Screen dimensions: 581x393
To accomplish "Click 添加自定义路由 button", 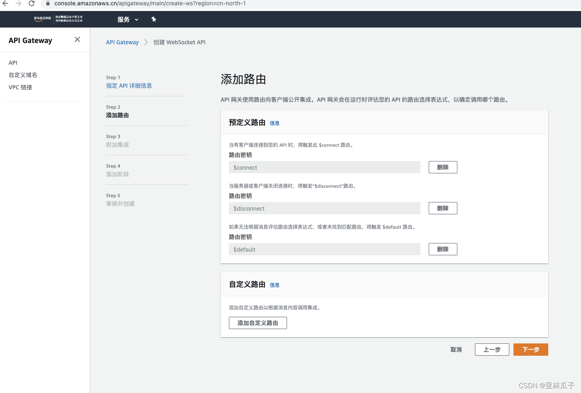I will click(x=258, y=323).
